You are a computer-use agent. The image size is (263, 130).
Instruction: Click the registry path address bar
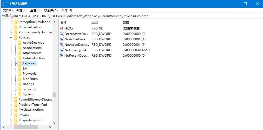(x=130, y=16)
